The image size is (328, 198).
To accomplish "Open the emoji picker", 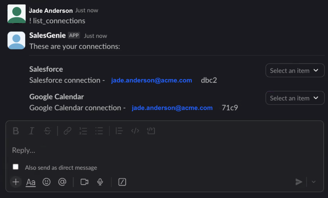I will 46,182.
